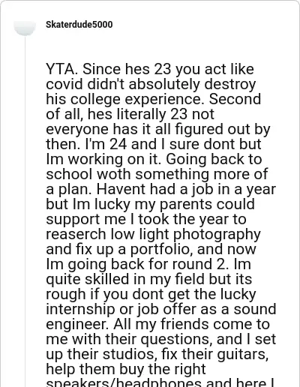The width and height of the screenshot is (300, 387).
Task: Click the phrase 'hes literally 23 not'
Action: [x=151, y=114]
